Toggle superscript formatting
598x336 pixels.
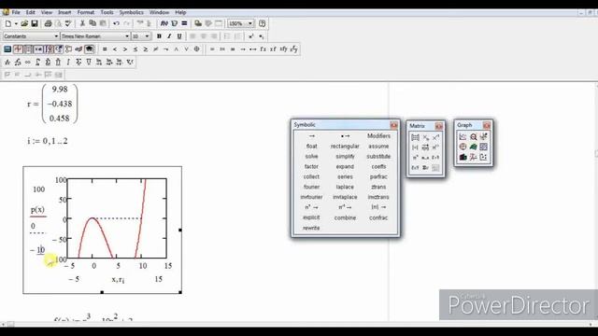[x=251, y=36]
